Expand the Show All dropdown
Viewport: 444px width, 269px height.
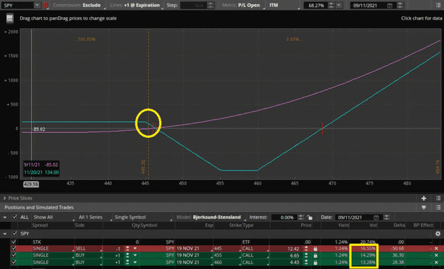(52, 216)
